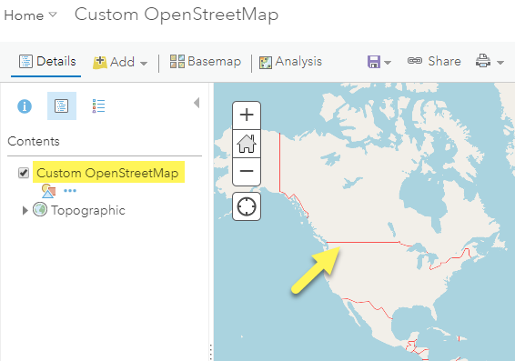Click the Topographic basemap globe icon
This screenshot has height=361, width=515.
(x=40, y=209)
